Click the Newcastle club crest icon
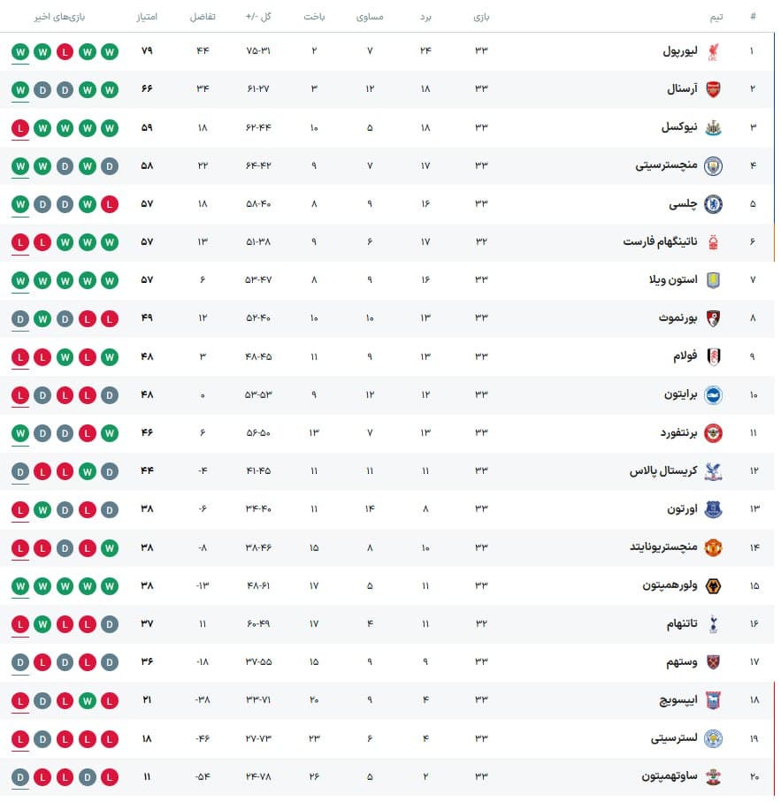This screenshot has height=802, width=781. click(x=713, y=128)
